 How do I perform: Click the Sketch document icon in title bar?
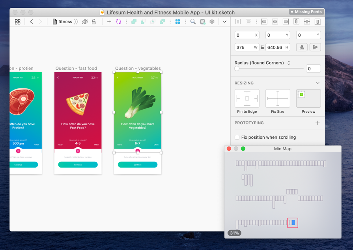click(x=102, y=12)
